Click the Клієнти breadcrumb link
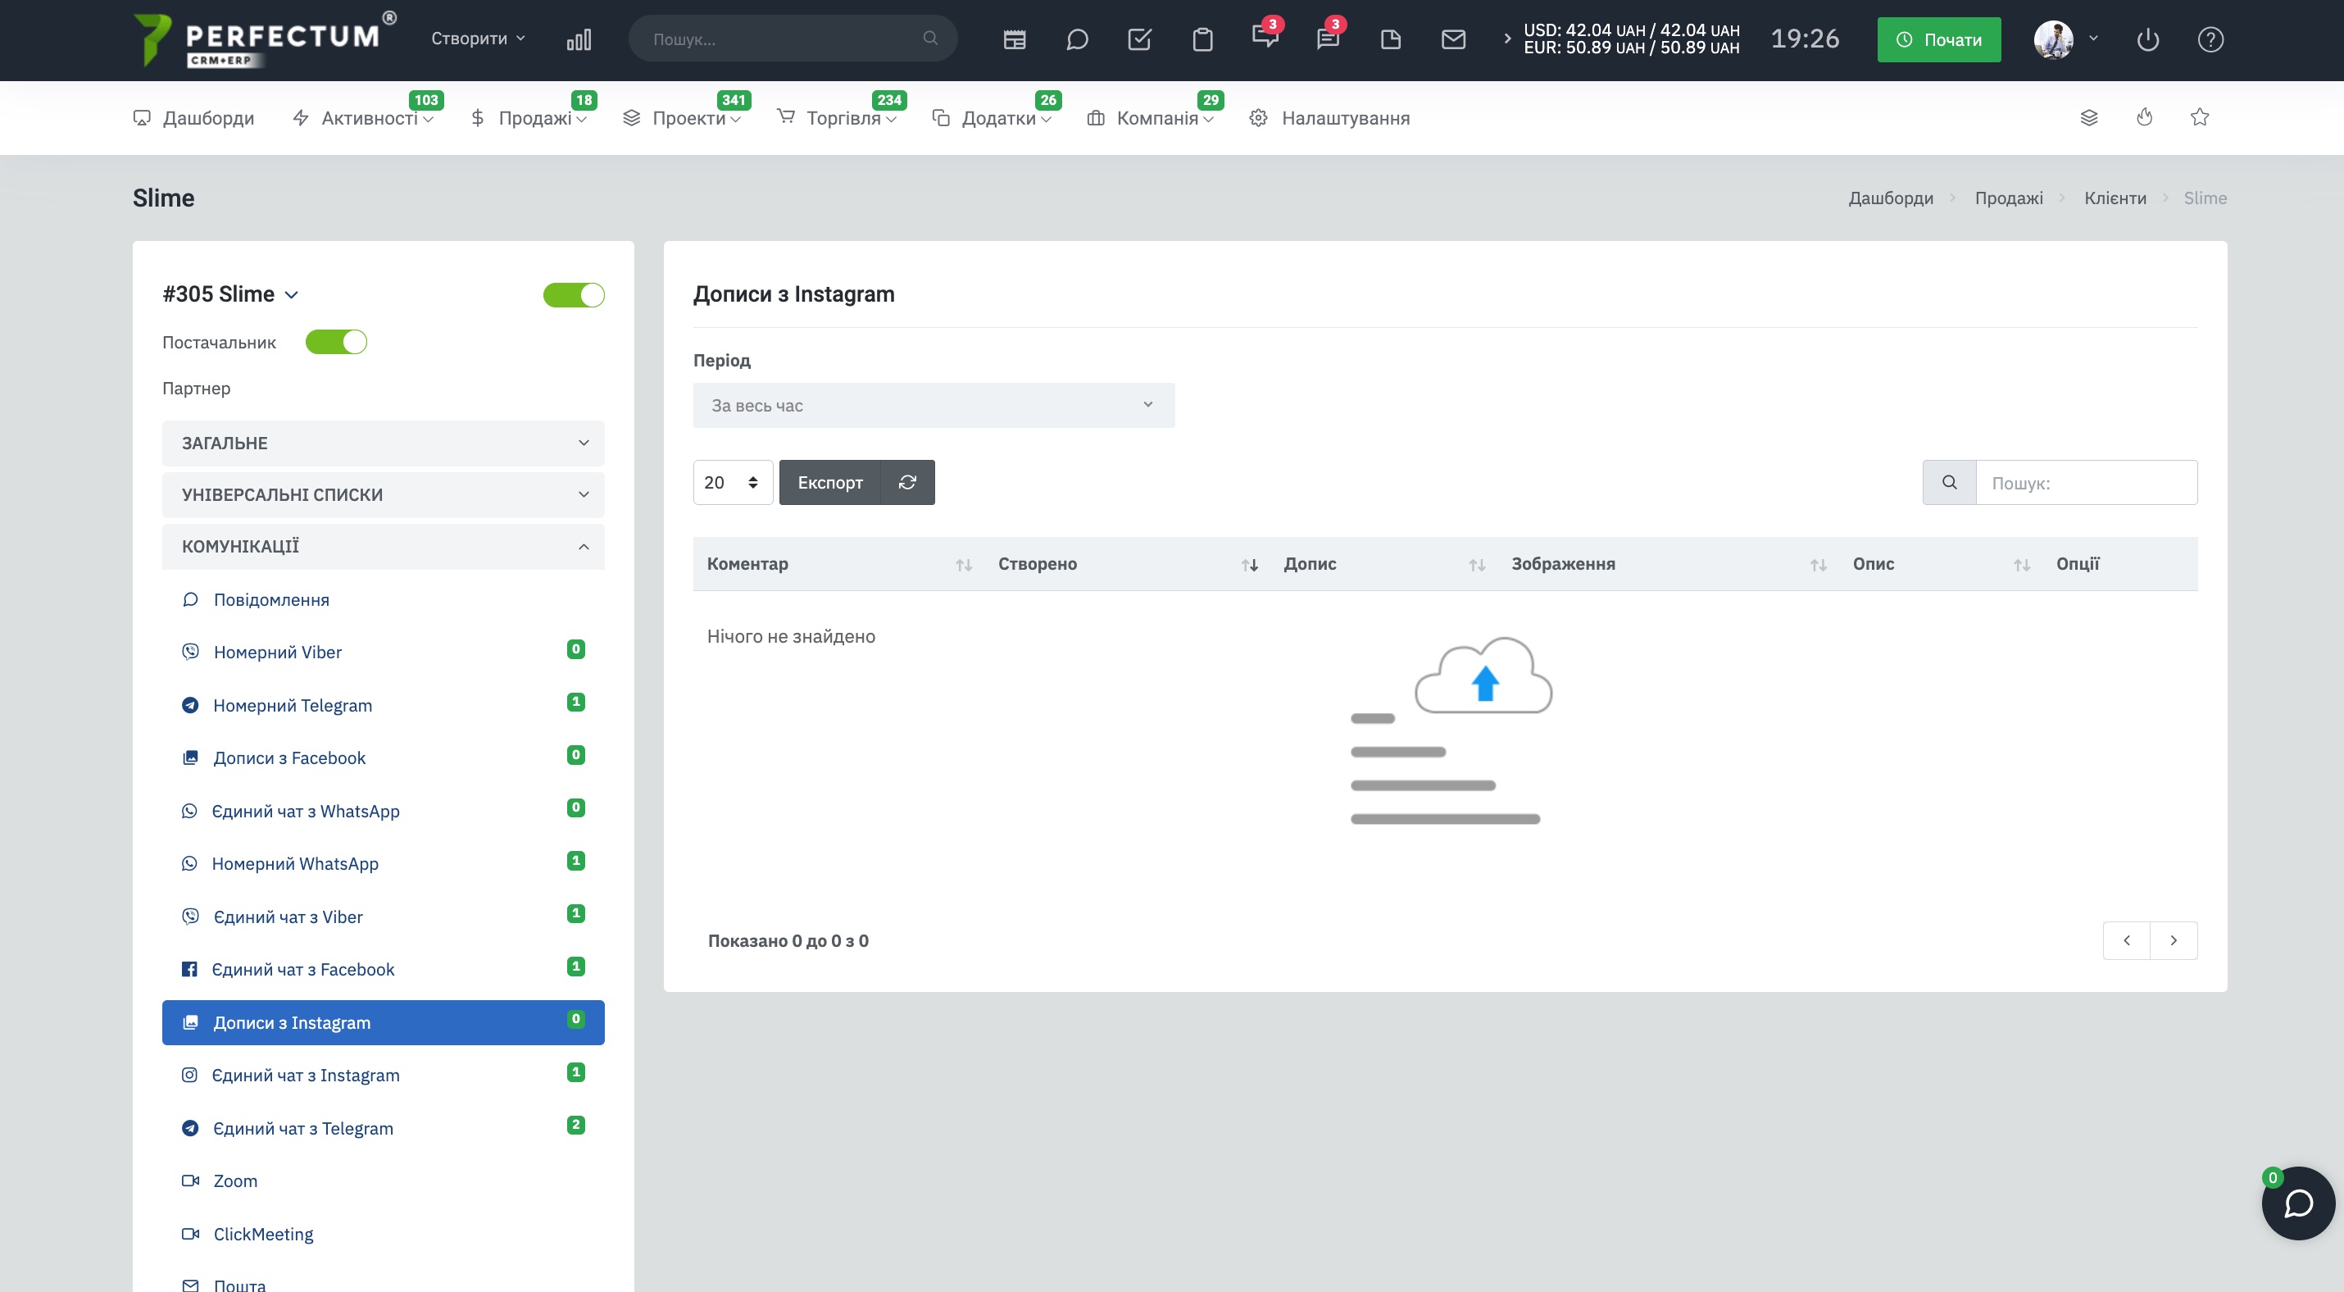This screenshot has height=1292, width=2344. point(2115,198)
